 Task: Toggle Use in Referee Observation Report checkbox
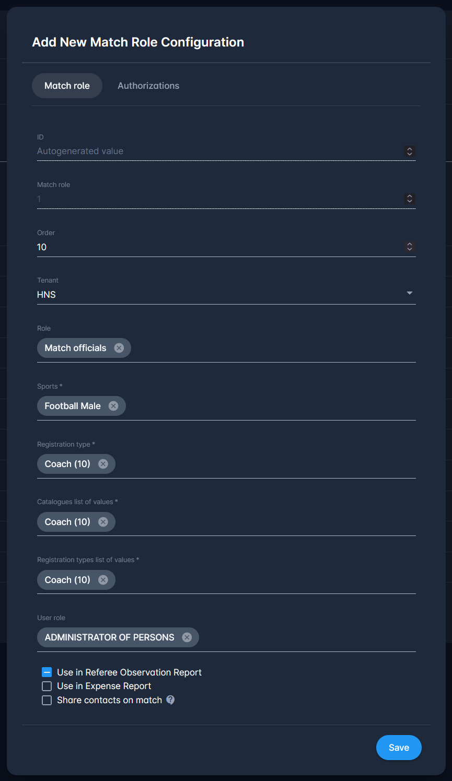(x=47, y=672)
